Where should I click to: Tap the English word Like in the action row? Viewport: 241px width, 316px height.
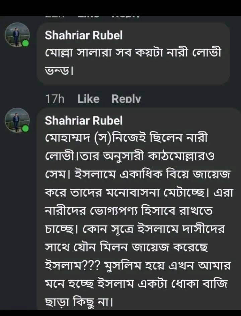(88, 99)
